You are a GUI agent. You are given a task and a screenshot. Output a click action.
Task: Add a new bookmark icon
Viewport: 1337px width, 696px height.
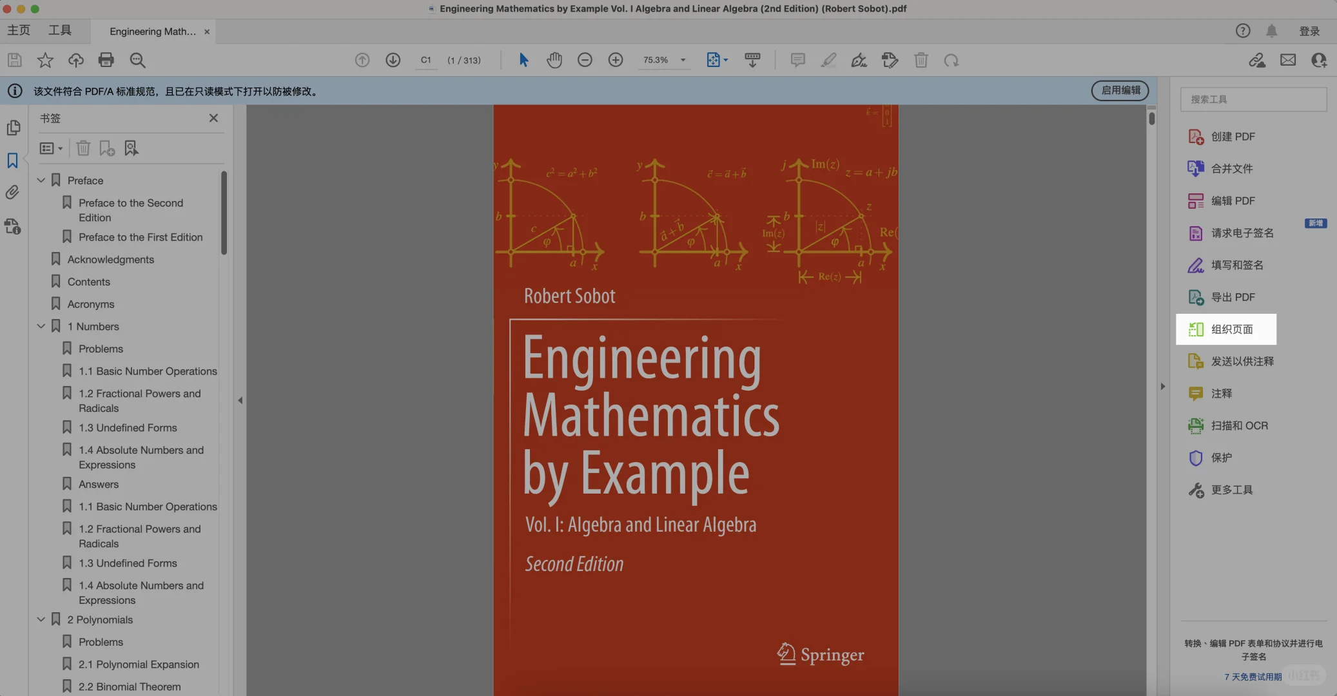(x=107, y=148)
